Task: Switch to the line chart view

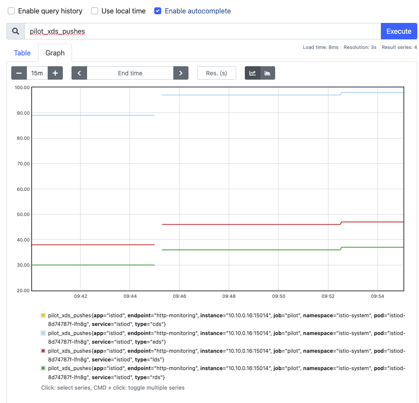Action: point(253,73)
